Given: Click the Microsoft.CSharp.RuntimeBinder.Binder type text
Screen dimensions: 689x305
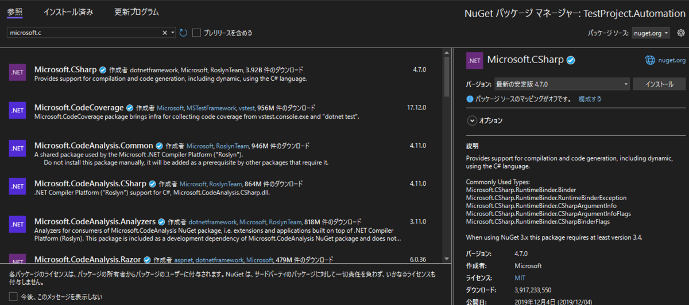Looking at the screenshot, I should (521, 190).
